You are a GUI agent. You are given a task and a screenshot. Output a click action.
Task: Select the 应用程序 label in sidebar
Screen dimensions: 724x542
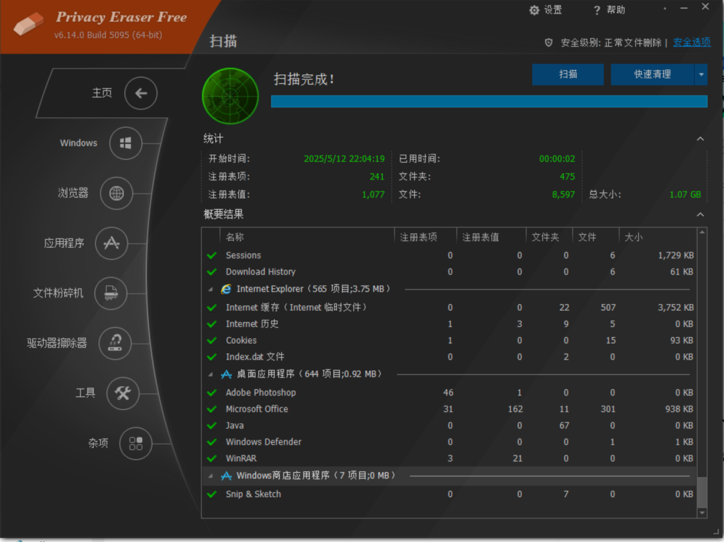pyautogui.click(x=64, y=243)
